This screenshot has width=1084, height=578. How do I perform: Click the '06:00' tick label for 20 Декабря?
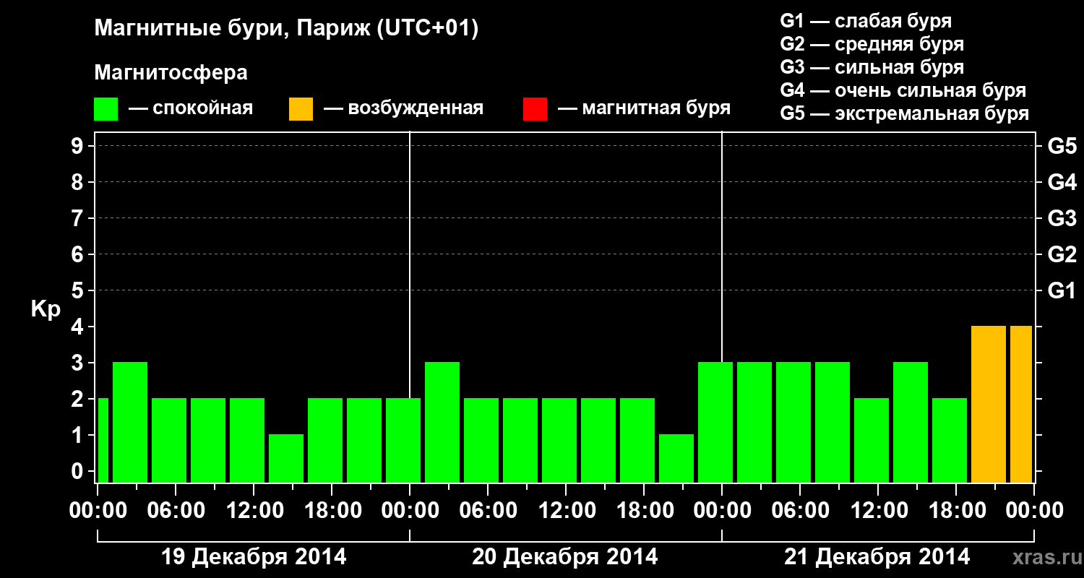coord(488,510)
